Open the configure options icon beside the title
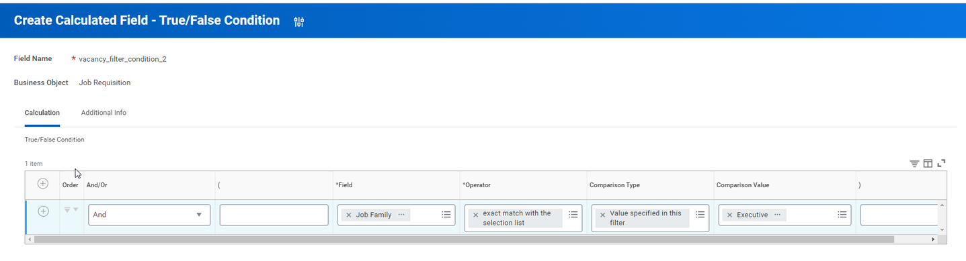 [299, 22]
